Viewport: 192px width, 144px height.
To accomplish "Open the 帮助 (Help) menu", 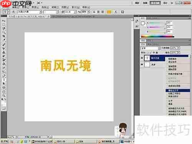I will 86,7.
